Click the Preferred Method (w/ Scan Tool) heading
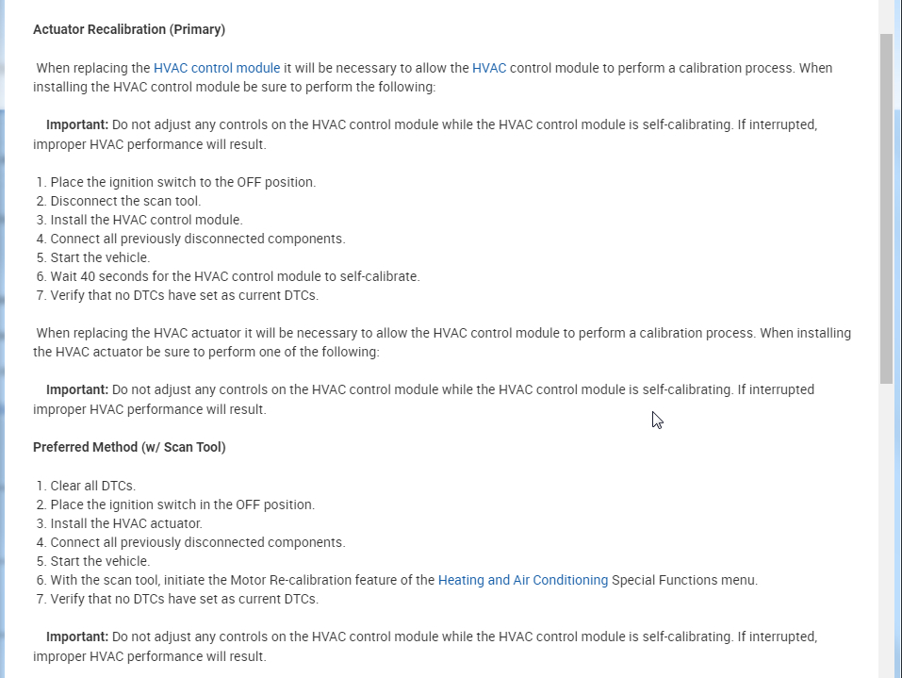Screen dimensions: 902x678 tap(129, 447)
